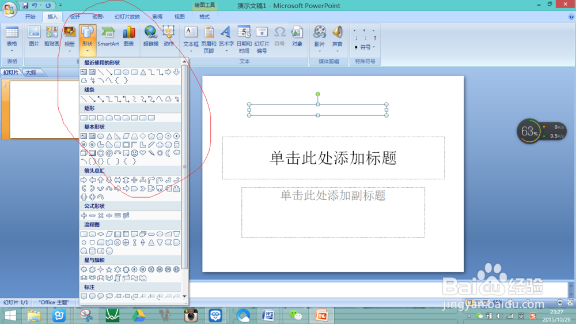Pick the cube shape in 基本形状
The height and width of the screenshot is (324, 576).
tap(84, 153)
